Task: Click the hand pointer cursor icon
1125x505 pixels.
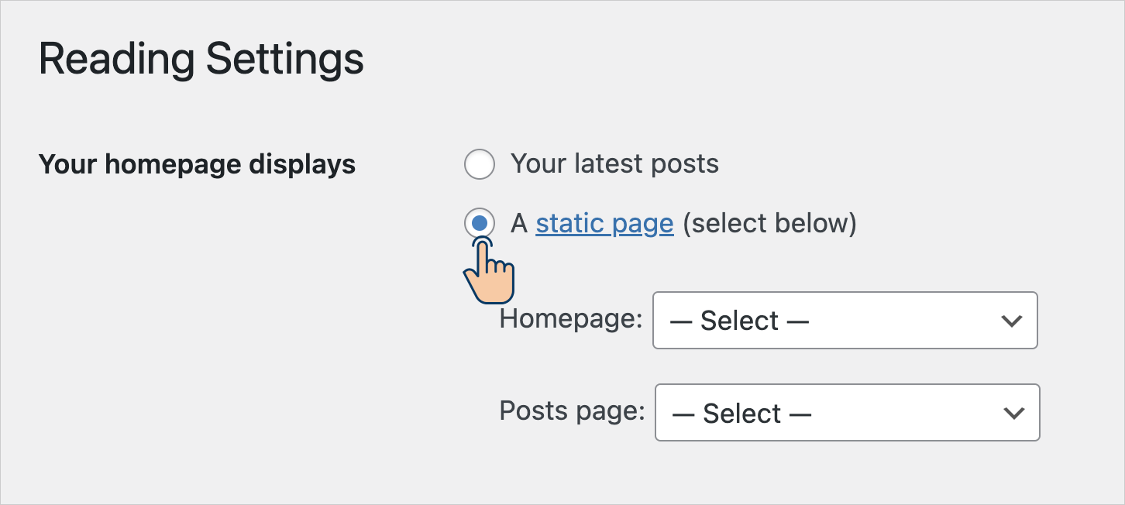Action: tap(489, 271)
